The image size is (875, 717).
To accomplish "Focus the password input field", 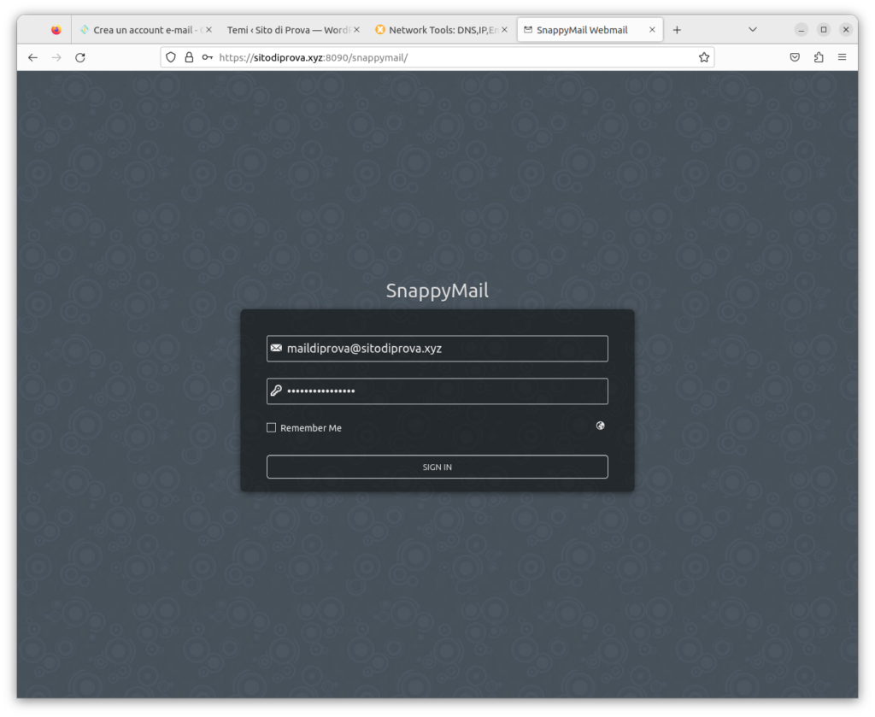I will coord(444,391).
